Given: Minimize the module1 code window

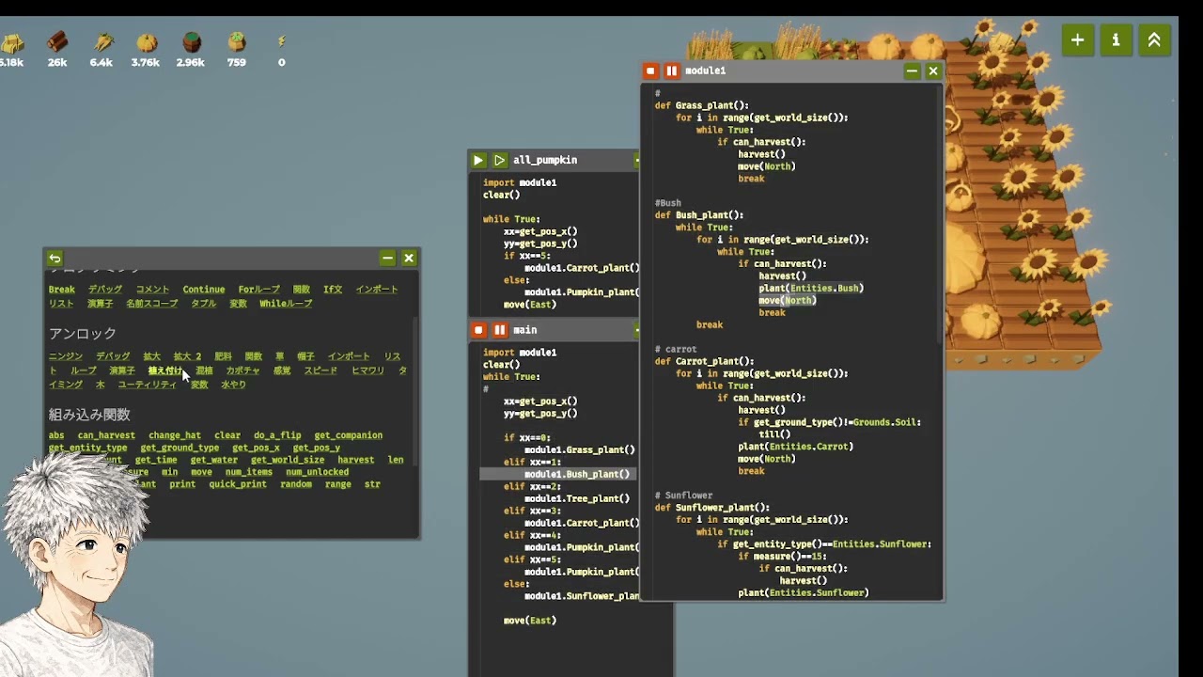Looking at the screenshot, I should pyautogui.click(x=912, y=71).
